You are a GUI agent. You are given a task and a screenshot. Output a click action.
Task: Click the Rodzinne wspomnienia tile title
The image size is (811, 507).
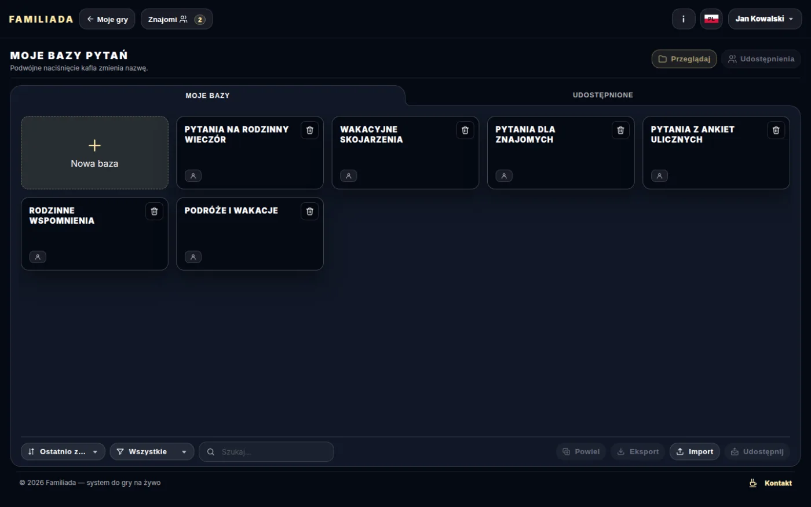[61, 216]
